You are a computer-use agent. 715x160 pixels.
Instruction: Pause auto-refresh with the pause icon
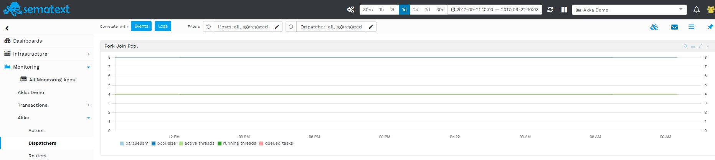564,10
